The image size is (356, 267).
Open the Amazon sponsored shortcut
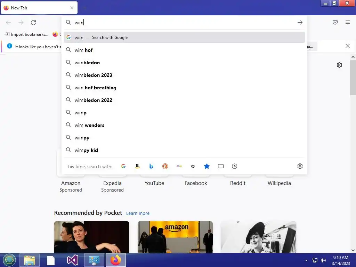click(71, 183)
